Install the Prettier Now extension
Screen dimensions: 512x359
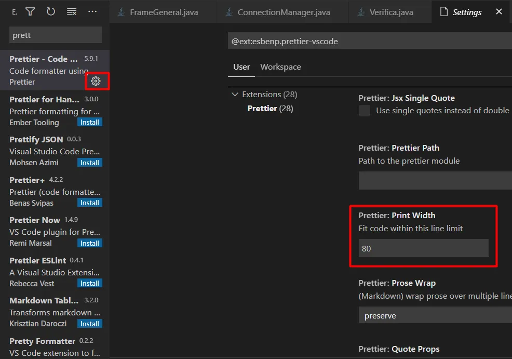(x=90, y=243)
